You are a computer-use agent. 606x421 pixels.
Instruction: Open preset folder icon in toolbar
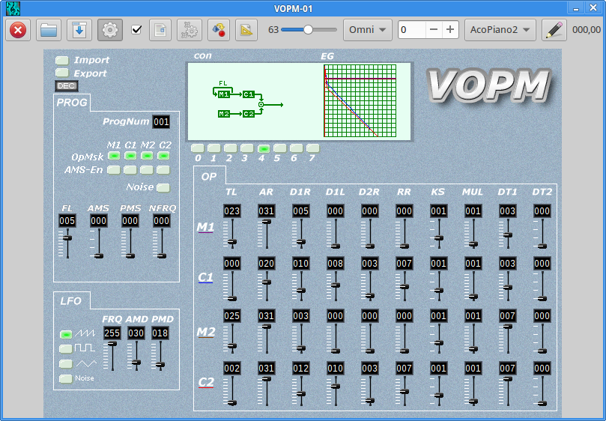pos(49,30)
